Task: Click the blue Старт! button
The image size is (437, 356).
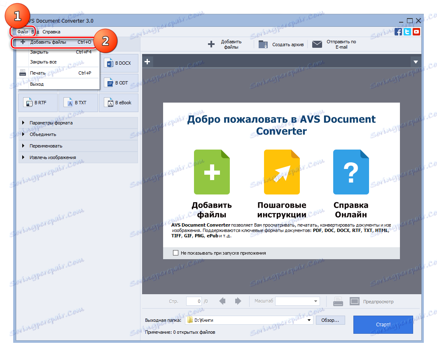Action: tap(383, 325)
